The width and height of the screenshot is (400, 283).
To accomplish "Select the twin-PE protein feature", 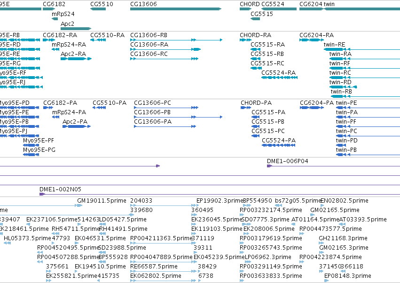I will point(368,108).
